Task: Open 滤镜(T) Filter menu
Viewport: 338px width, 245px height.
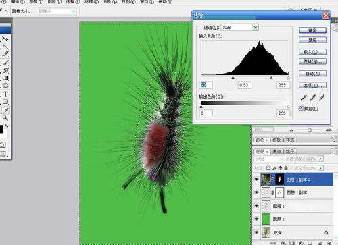Action: click(91, 2)
